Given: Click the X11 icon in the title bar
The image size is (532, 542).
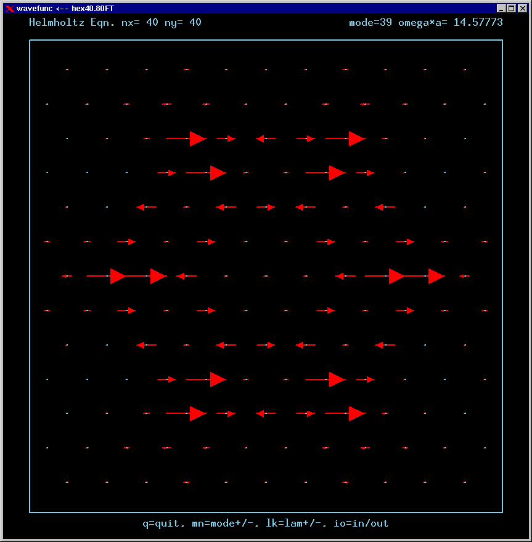Looking at the screenshot, I should 9,9.
